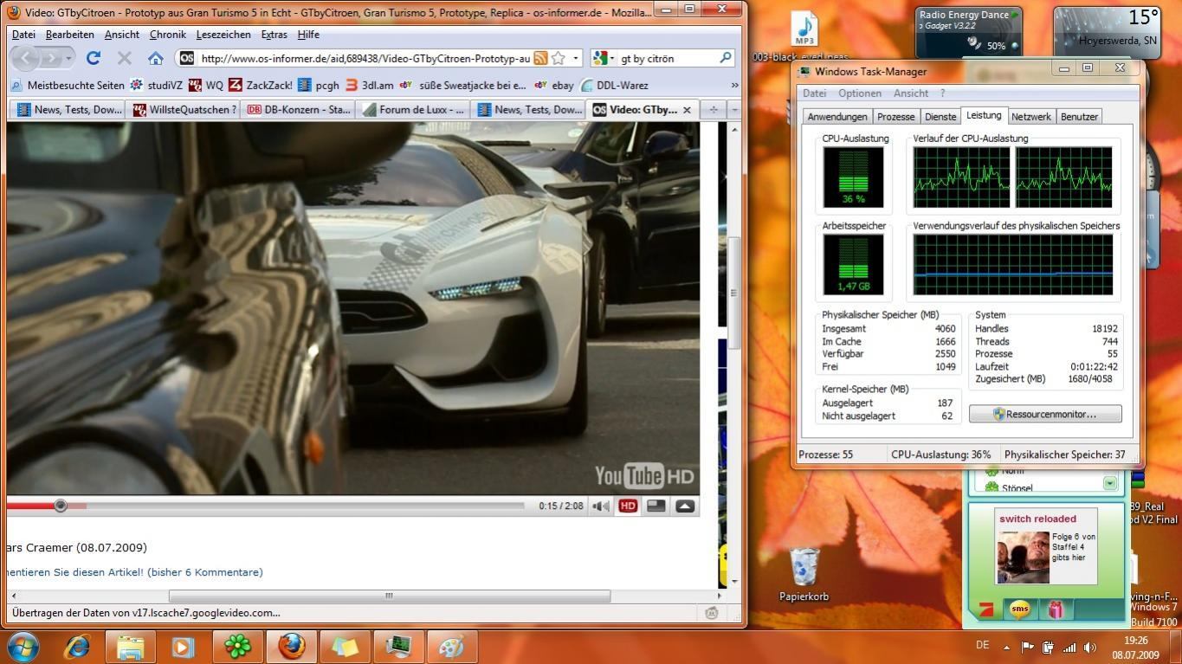Click the Firefox status bar smiley icon
This screenshot has width=1182, height=664.
[x=712, y=613]
